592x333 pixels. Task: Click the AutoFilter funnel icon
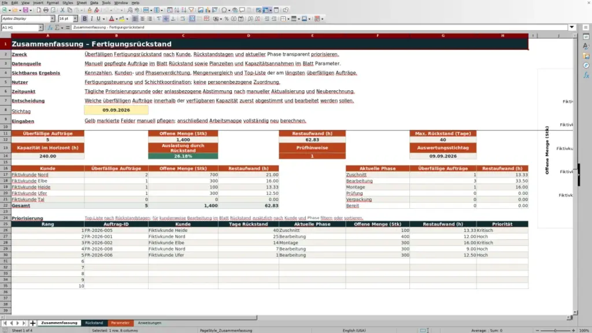[x=191, y=10]
